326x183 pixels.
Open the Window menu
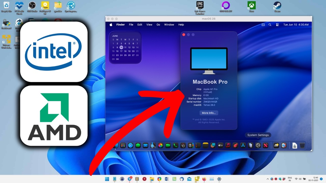[x=169, y=25]
